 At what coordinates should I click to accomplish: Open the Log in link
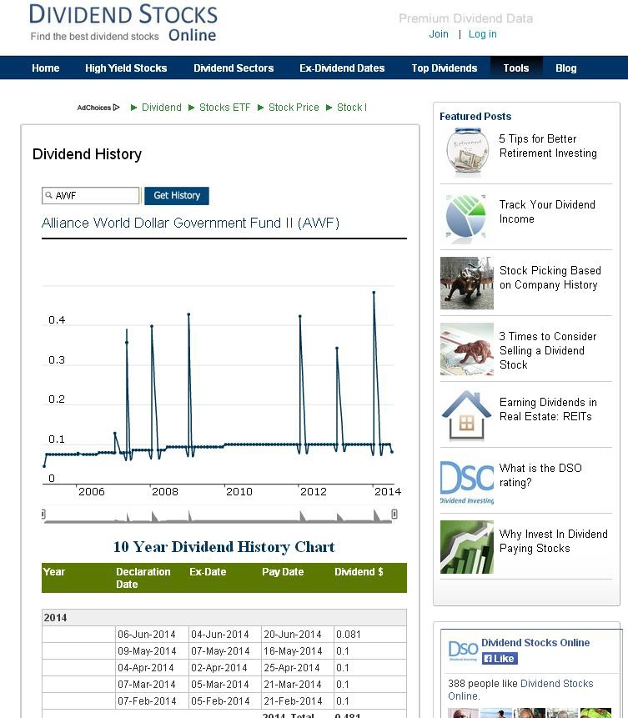482,34
